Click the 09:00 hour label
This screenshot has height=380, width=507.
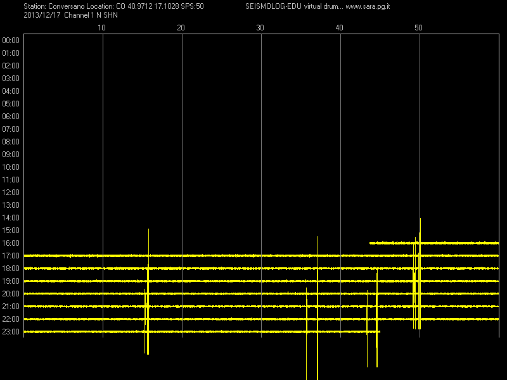(x=11, y=155)
